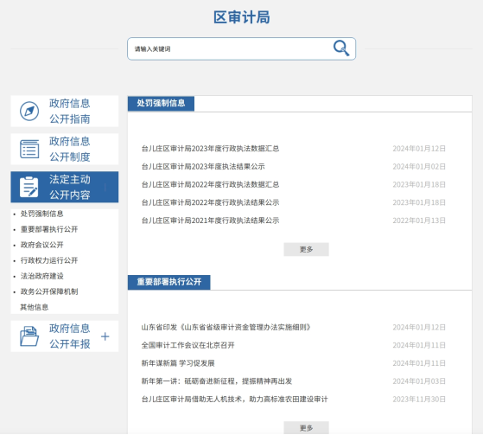483x435 pixels.
Task: Open 处罚强制信息 in sidebar submenu
Action: pyautogui.click(x=41, y=214)
